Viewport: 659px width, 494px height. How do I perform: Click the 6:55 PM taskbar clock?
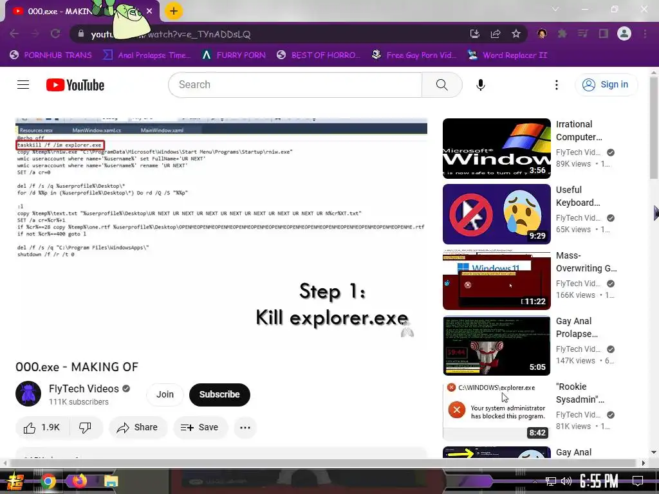tap(599, 480)
